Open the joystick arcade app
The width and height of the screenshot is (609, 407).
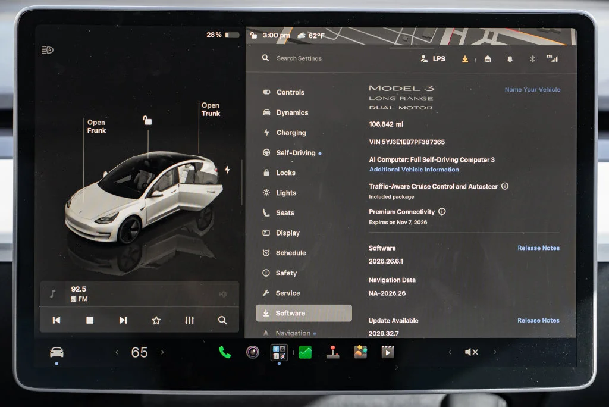(x=333, y=352)
